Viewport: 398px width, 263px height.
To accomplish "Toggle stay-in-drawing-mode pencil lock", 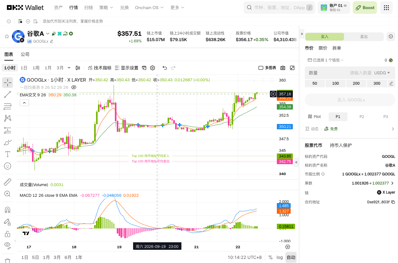I will pyautogui.click(x=8, y=222).
